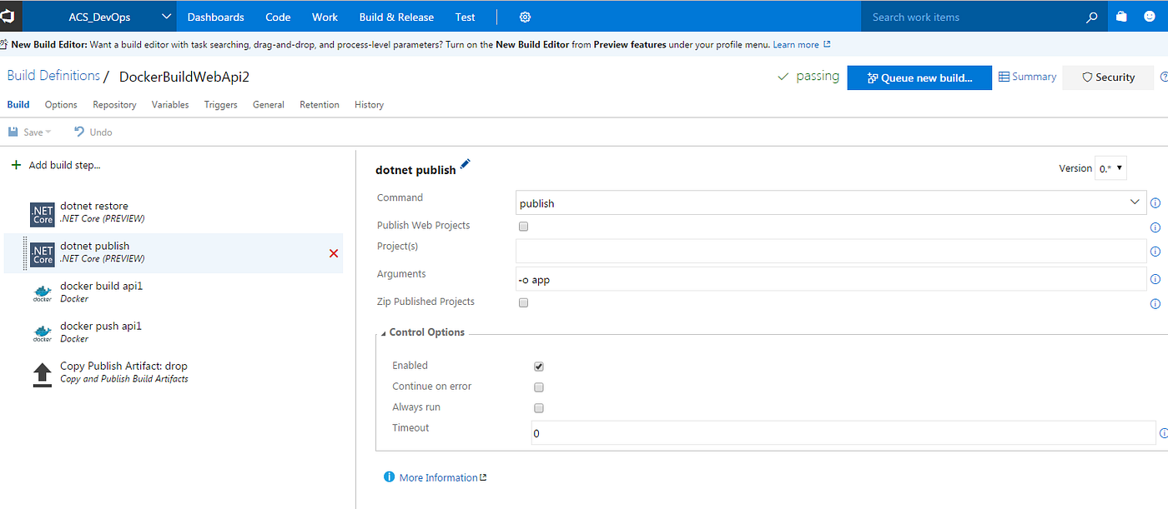This screenshot has width=1168, height=509.
Task: Switch to the Triggers tab
Action: coord(221,105)
